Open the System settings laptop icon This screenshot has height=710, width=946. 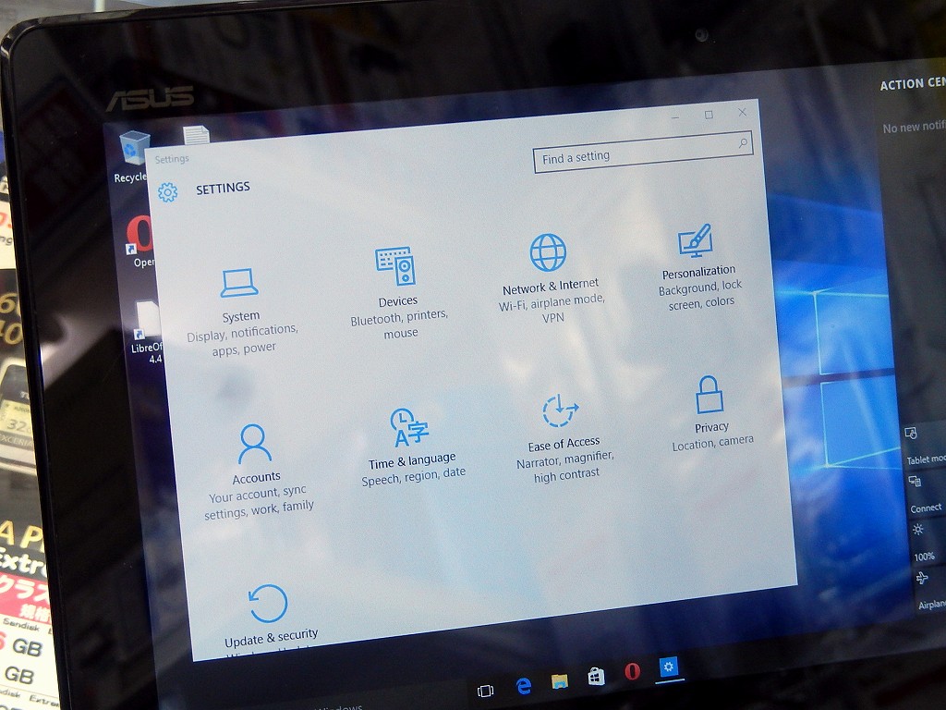[x=239, y=283]
